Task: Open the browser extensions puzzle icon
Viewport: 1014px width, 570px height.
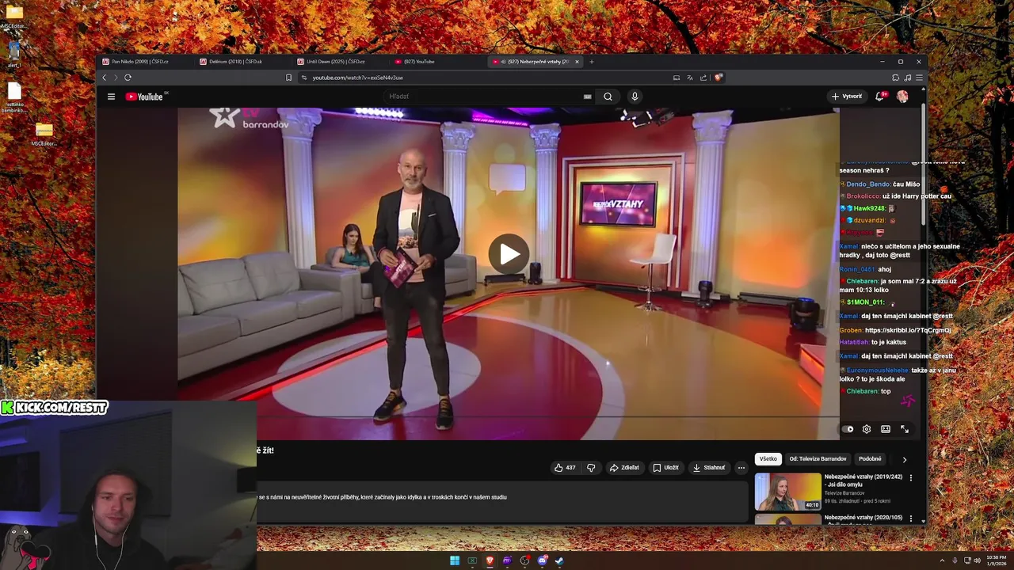Action: (x=896, y=78)
